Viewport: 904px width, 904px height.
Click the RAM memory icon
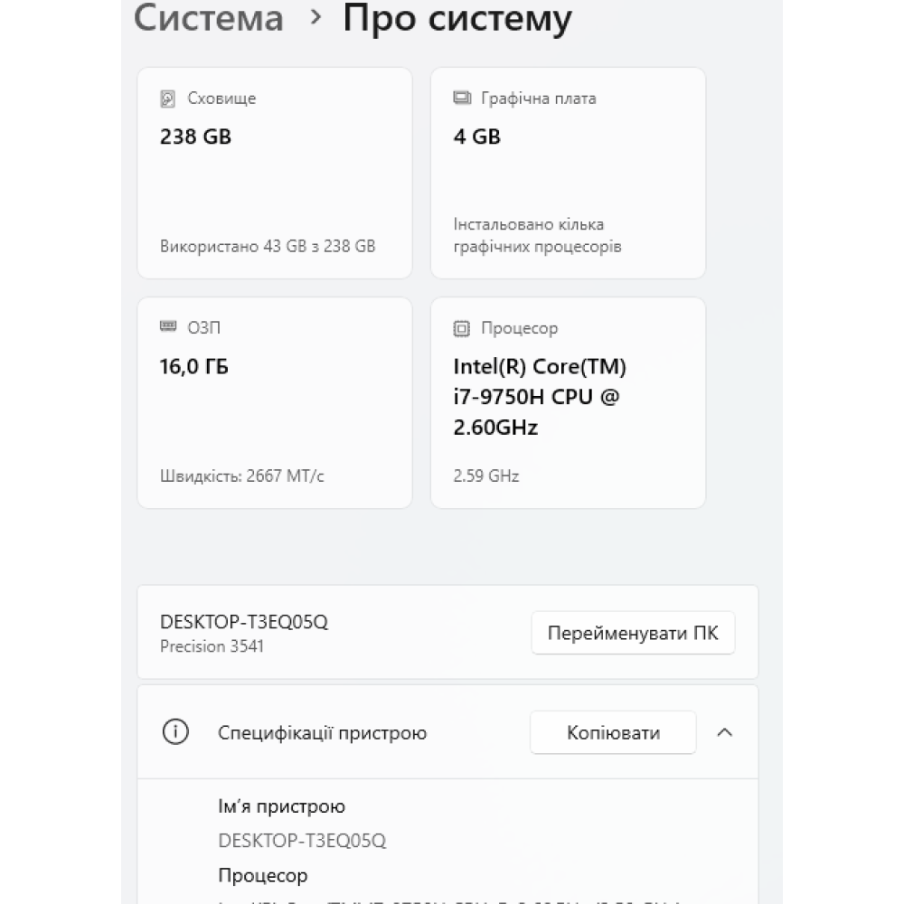[168, 327]
